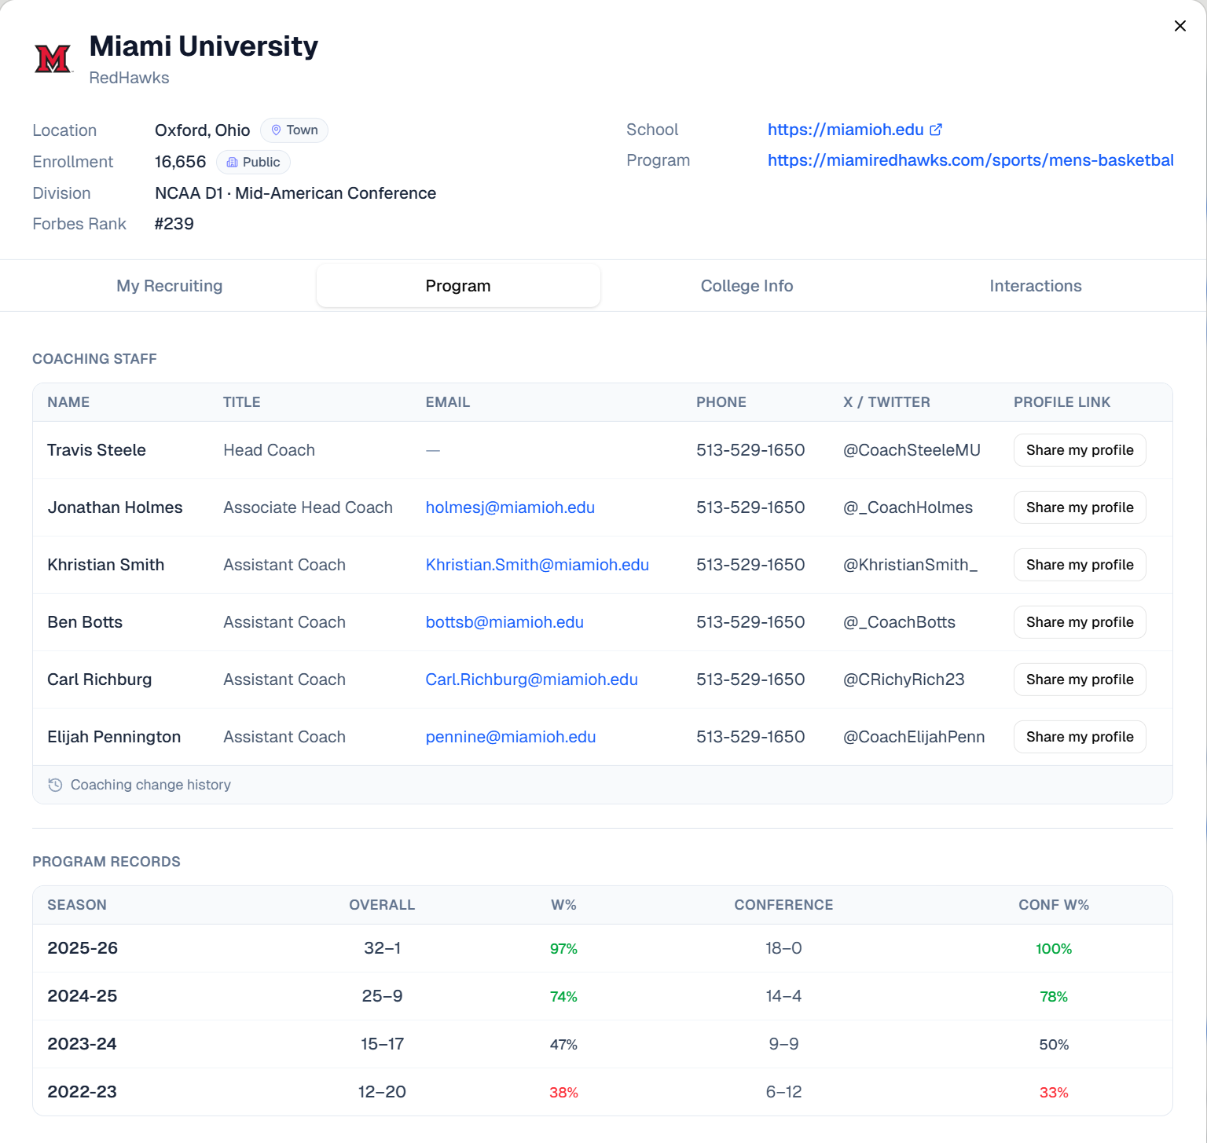Click the map pin icon in Town badge
The image size is (1207, 1143).
coord(276,130)
